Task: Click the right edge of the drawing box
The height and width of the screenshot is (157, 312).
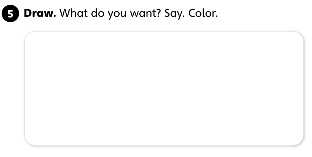Action: point(303,88)
